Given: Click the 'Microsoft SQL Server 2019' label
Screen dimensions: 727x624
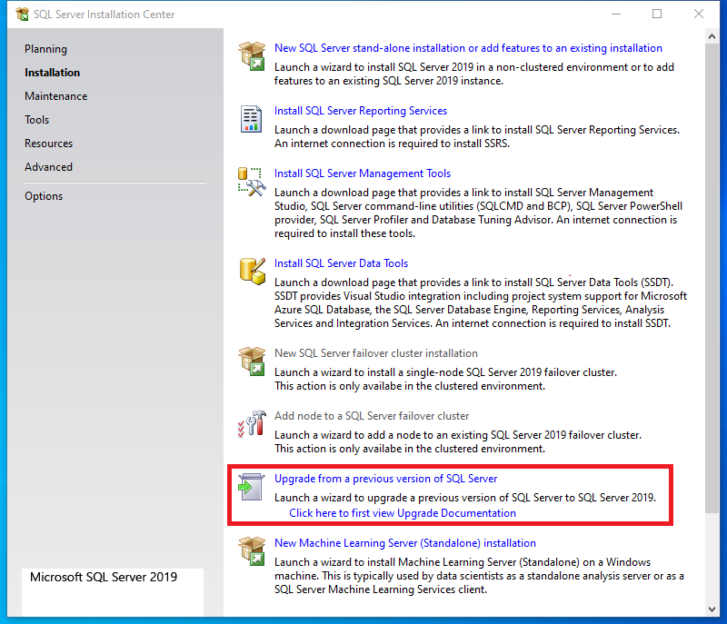Looking at the screenshot, I should (104, 577).
